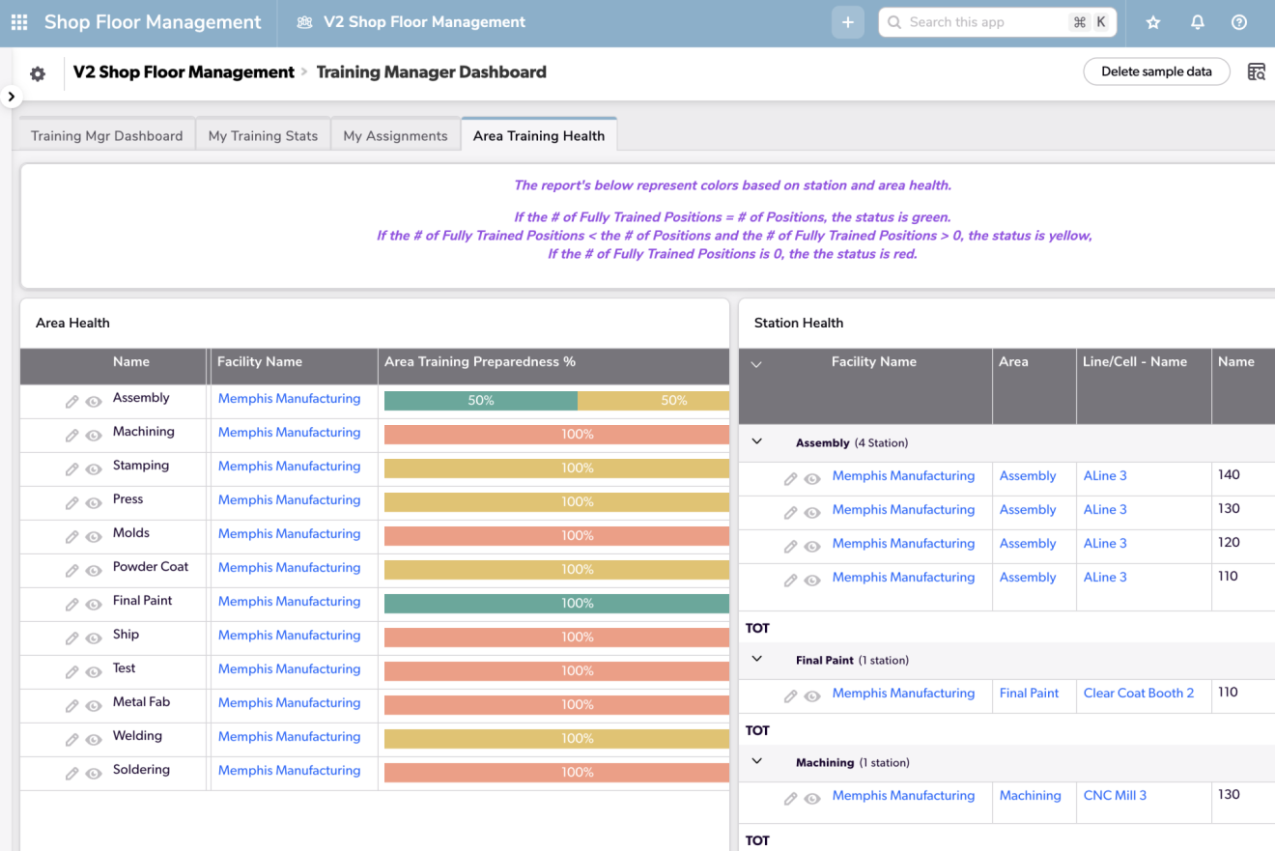View the Welding area record via eye icon
Screen dimensions: 1275x851
click(94, 740)
